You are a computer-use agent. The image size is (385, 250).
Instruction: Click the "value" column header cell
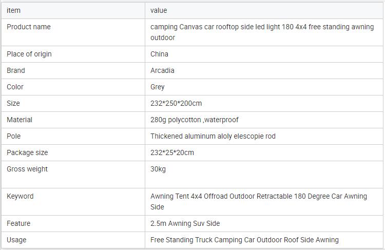159,10
